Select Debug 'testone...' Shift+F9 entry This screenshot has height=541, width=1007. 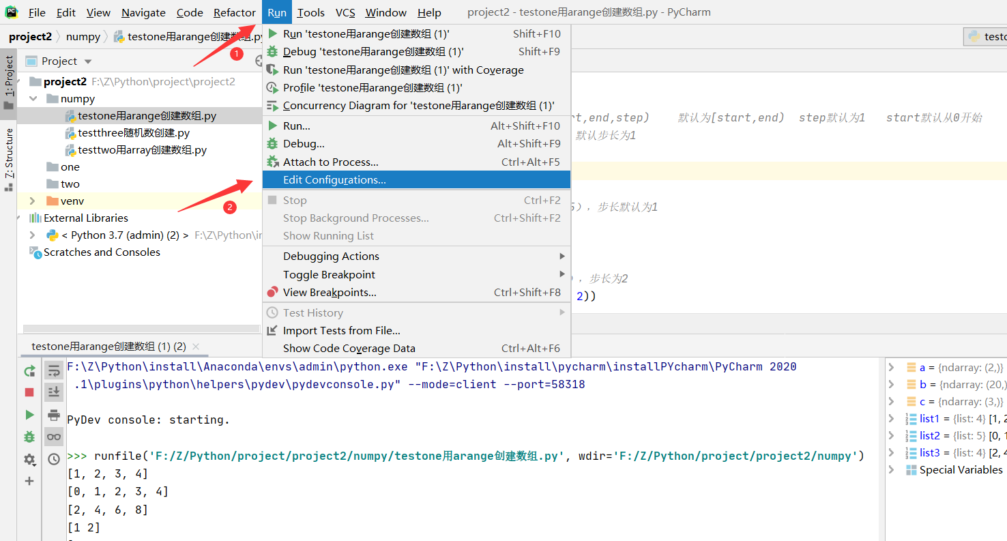(x=416, y=51)
